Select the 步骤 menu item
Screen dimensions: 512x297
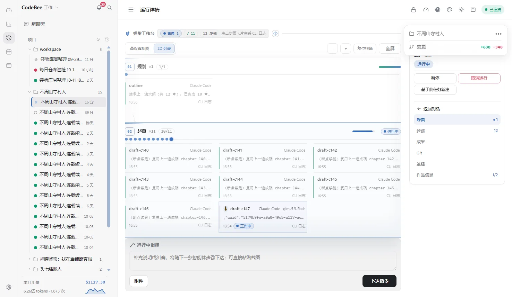[457, 131]
